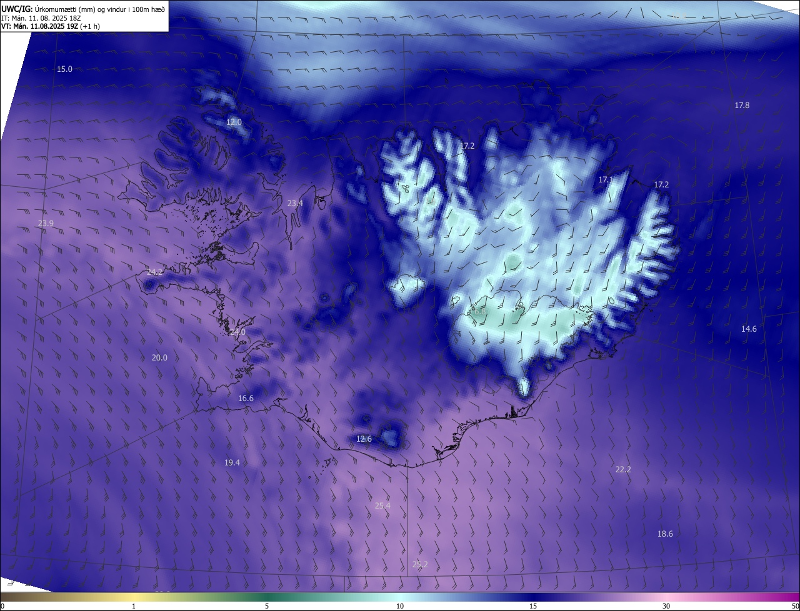This screenshot has height=611, width=800.
Task: Click the color scale tick labeled 10
Action: click(400, 606)
